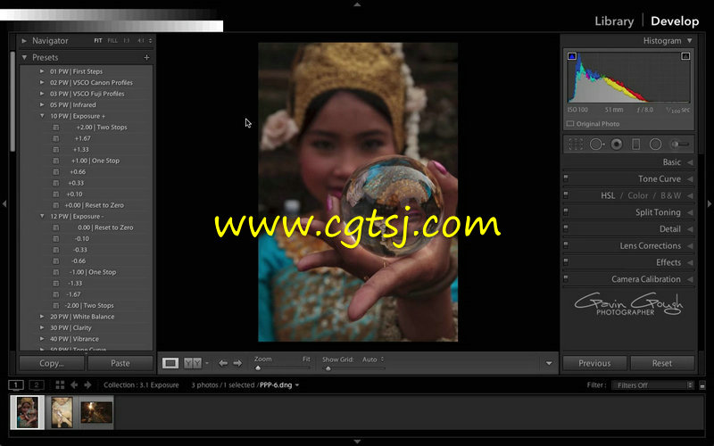Select the Color tab in HSL panel

click(637, 195)
